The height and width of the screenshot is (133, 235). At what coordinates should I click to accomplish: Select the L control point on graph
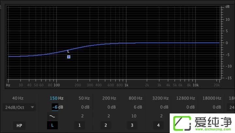(x=69, y=57)
